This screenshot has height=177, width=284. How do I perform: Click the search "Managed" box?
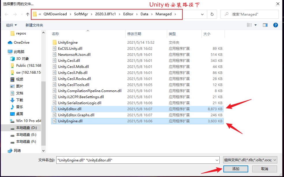[x=249, y=14]
